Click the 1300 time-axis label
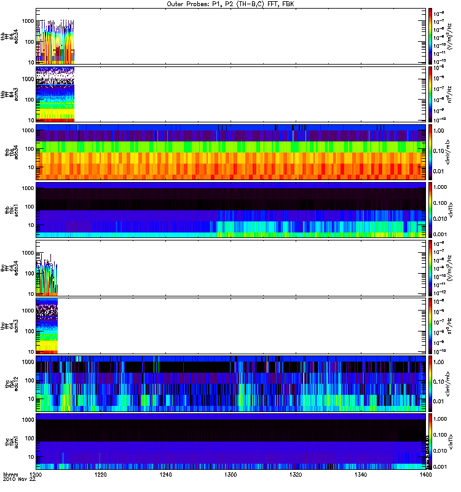This screenshot has height=492, width=461. (x=230, y=475)
